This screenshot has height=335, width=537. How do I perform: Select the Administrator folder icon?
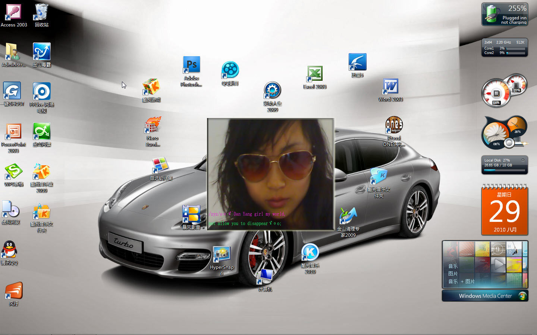pos(13,55)
